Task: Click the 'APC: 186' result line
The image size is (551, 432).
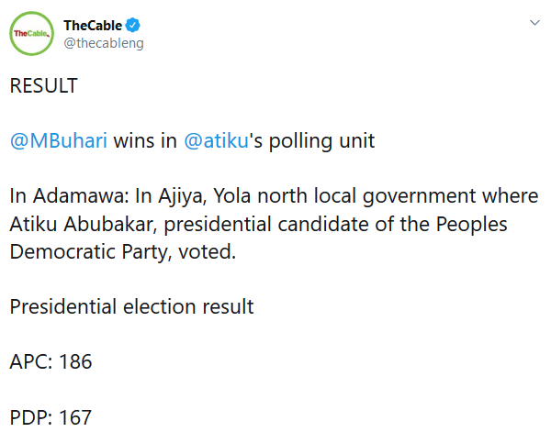Action: [x=51, y=361]
